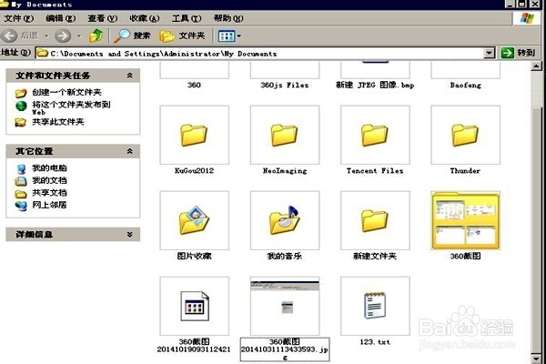The image size is (546, 364).
Task: Open 我的电脑 from other places
Action: coord(49,167)
